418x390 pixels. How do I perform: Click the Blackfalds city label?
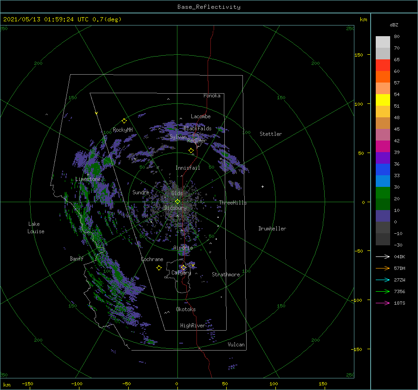(x=197, y=128)
